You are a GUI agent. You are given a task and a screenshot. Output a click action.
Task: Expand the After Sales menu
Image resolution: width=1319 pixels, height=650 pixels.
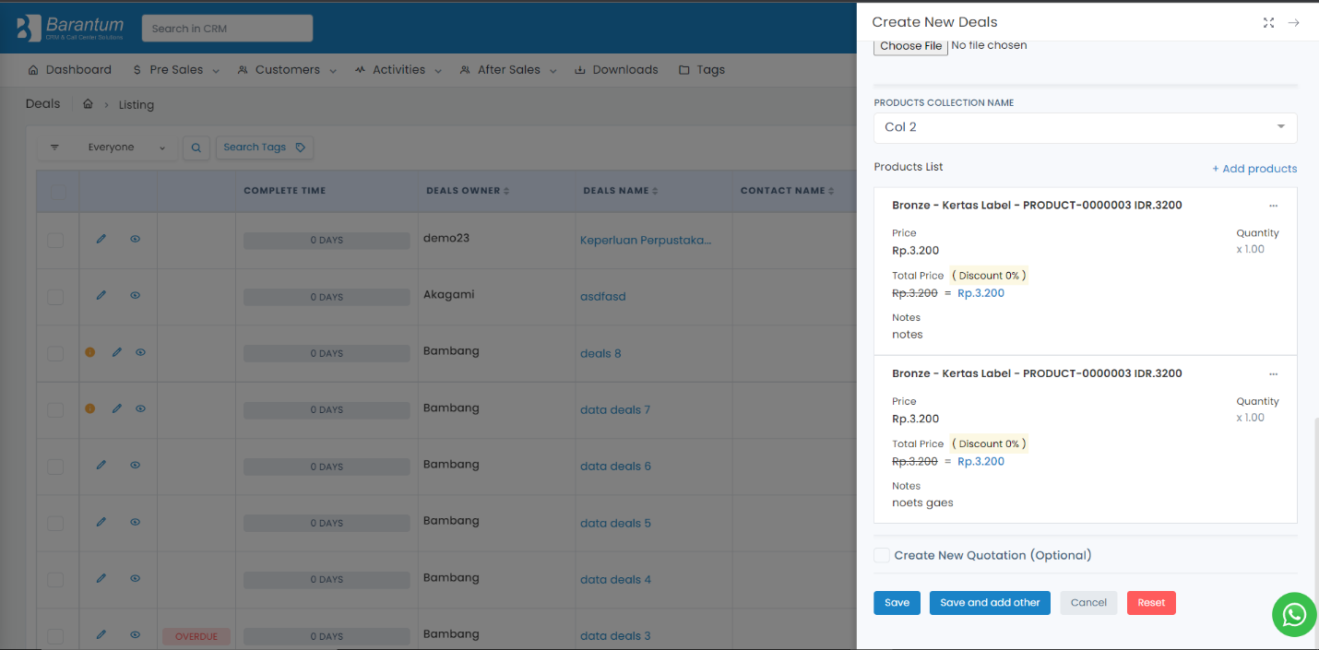tap(508, 70)
